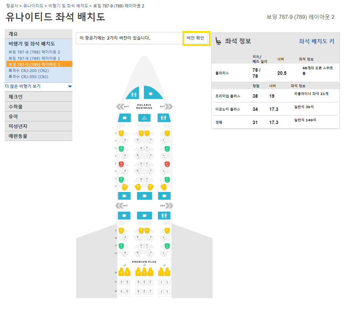Image resolution: width=346 pixels, height=313 pixels.
Task: Select white seat 4F in Polaris Business
Action: [151, 156]
